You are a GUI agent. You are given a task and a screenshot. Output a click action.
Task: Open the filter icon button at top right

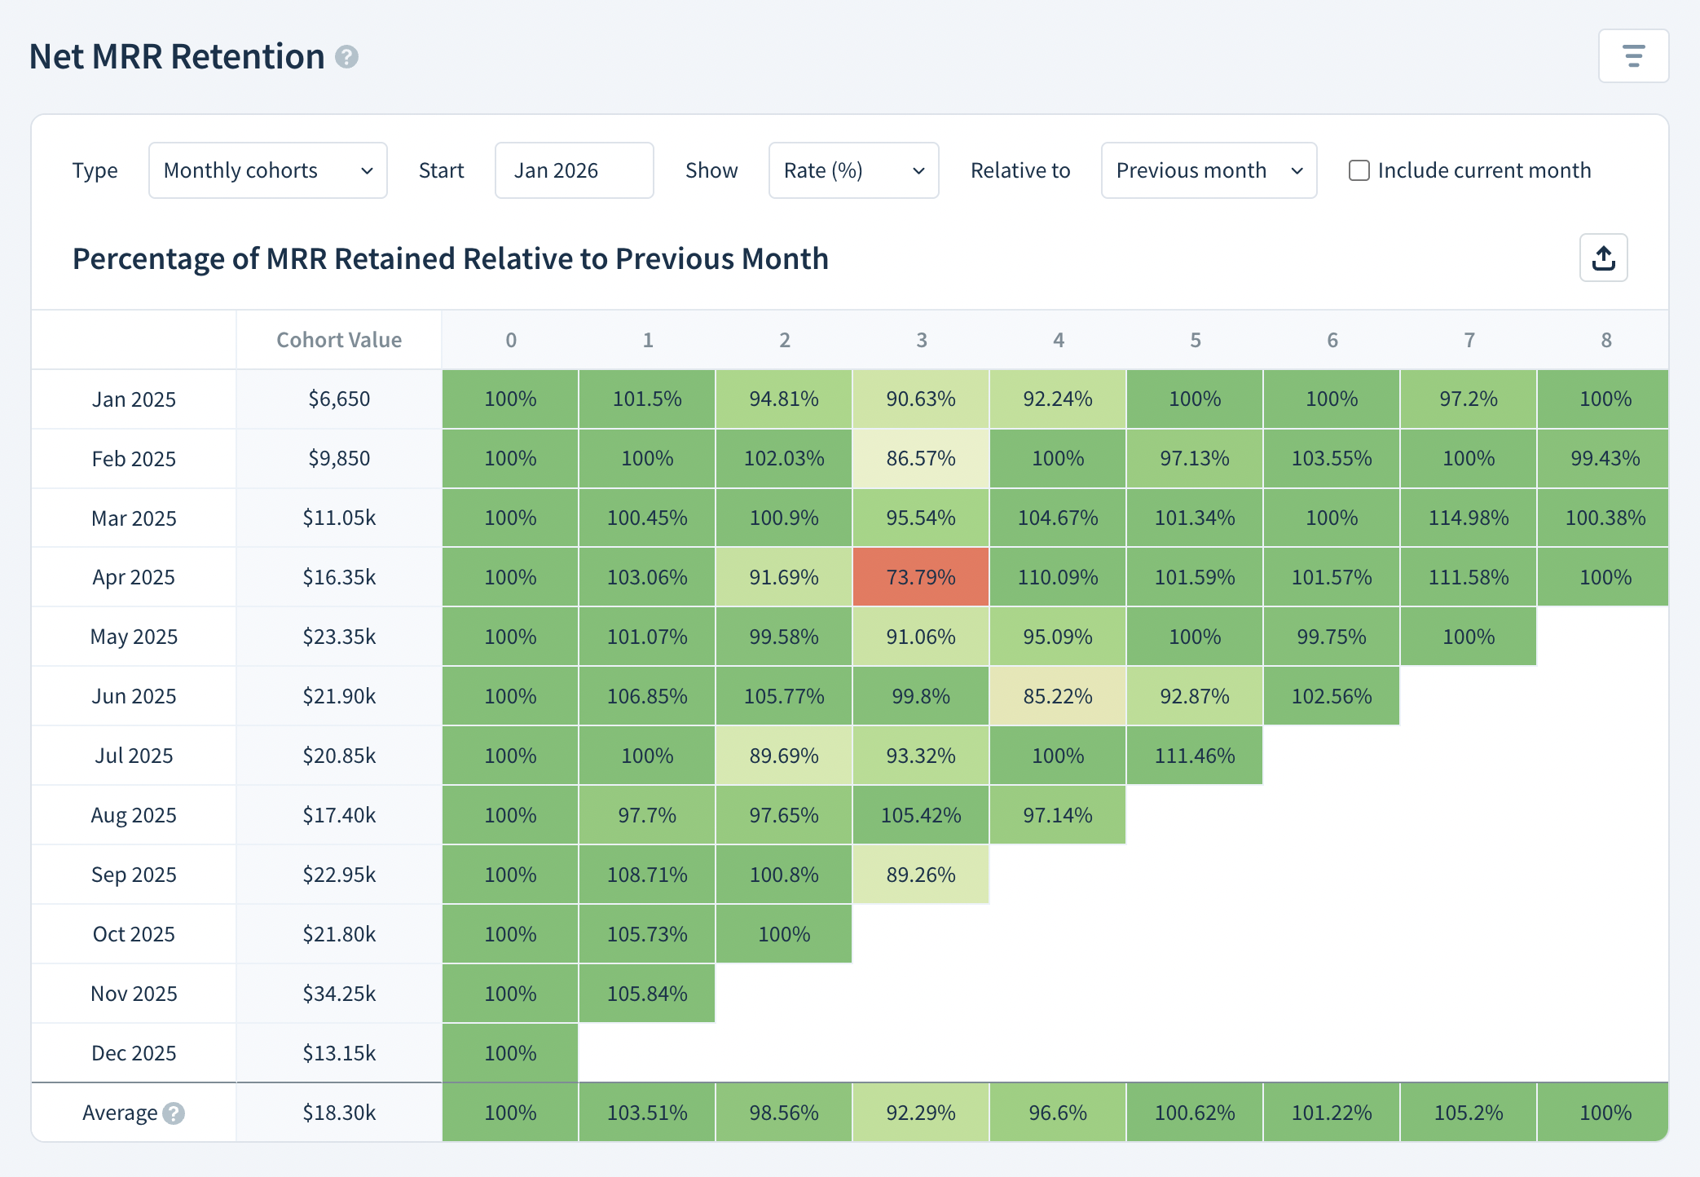pos(1633,56)
